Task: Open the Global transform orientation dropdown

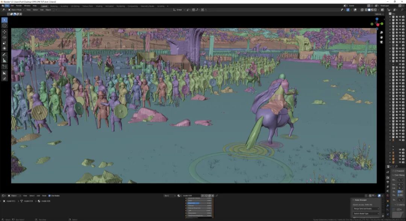Action: (x=179, y=10)
